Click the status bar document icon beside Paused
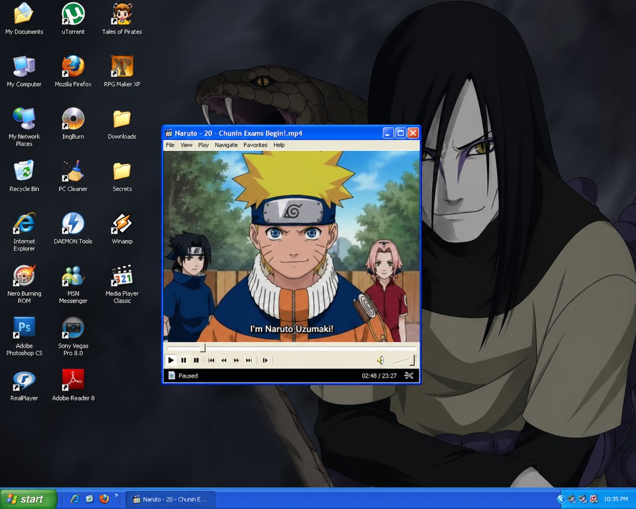Screen dimensions: 636x509 coord(171,375)
